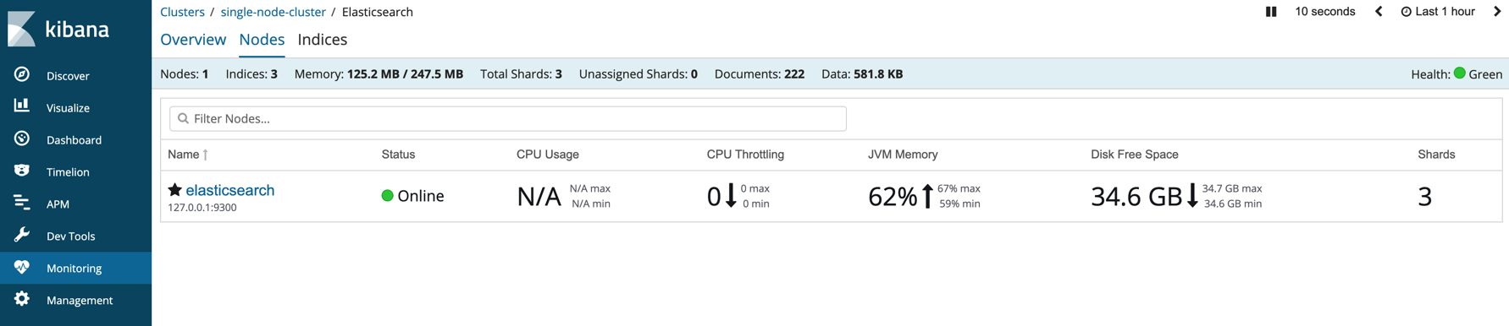1509x326 pixels.
Task: Open the Clusters breadcrumb link
Action: coord(182,12)
